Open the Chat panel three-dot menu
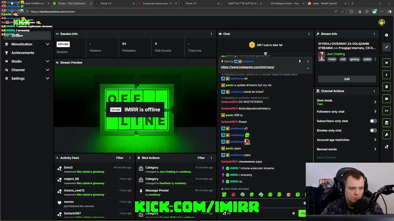 (309, 34)
